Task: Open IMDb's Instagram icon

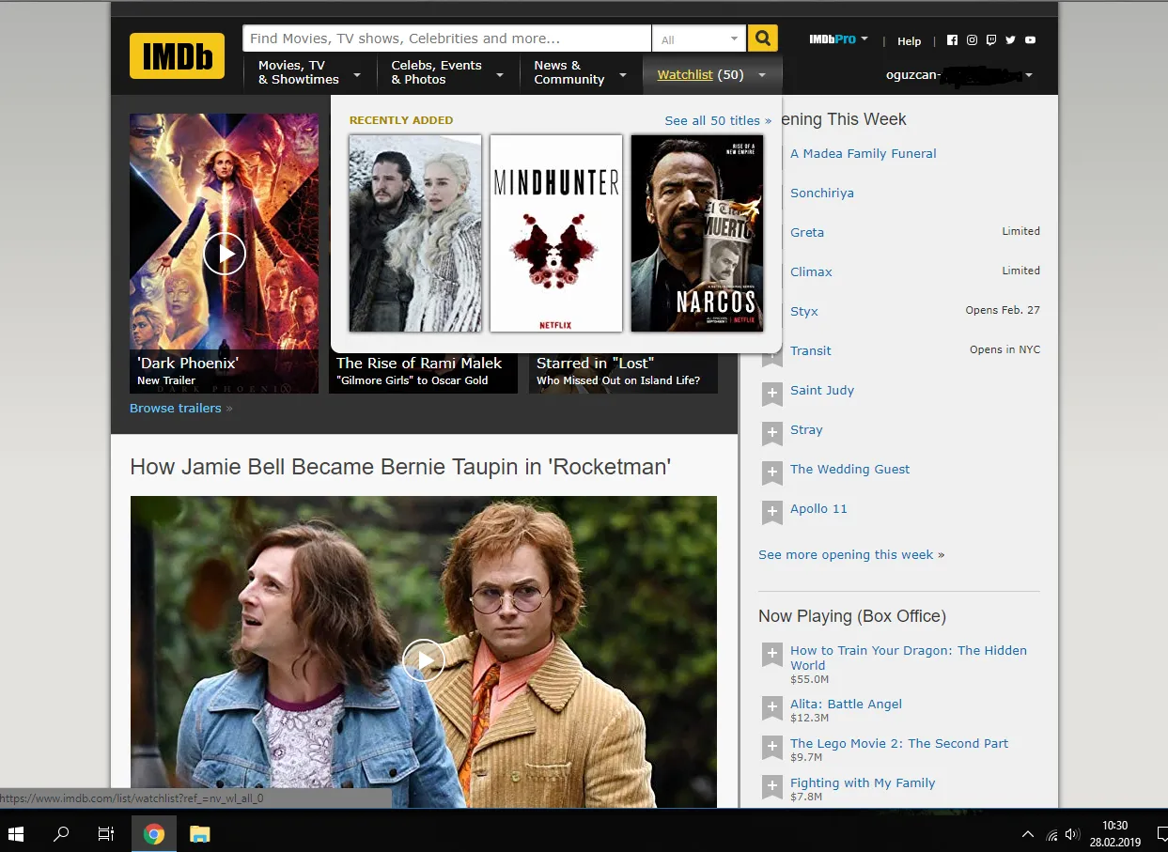Action: (972, 40)
